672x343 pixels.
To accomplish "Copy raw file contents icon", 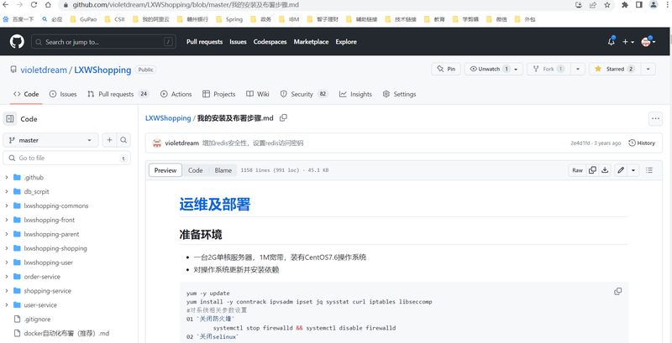I will point(592,170).
